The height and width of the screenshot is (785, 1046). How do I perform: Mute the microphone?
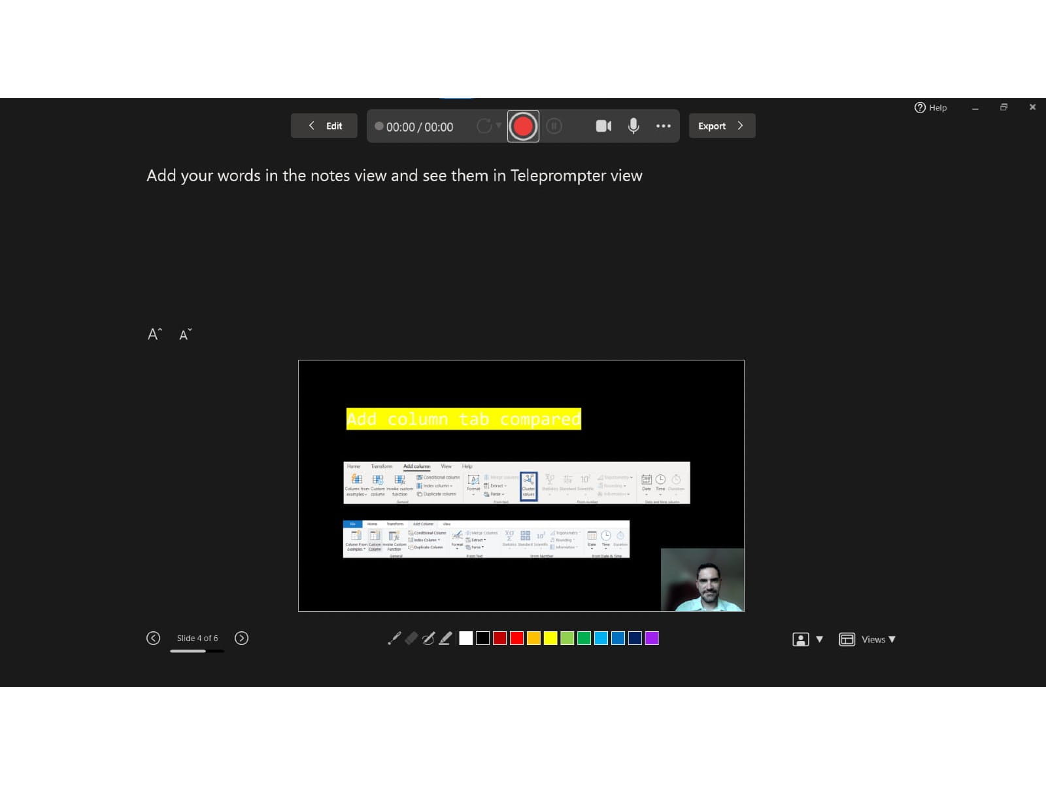coord(633,126)
